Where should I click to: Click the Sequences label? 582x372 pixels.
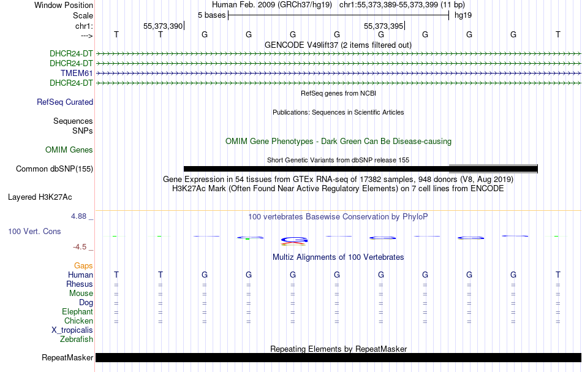[x=73, y=121]
